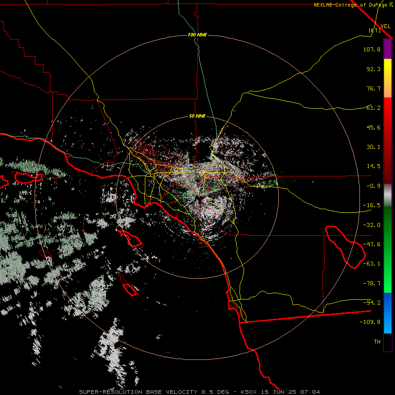Click the 100 NMI range ring label
Viewport: 395px width, 395px height.
(197, 35)
